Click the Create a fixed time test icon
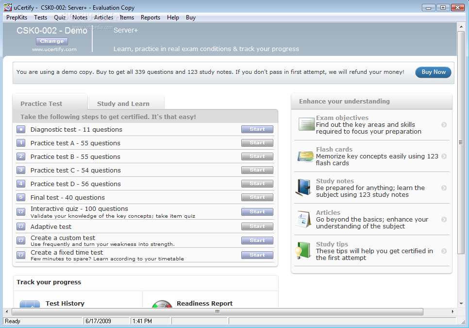 21,255
